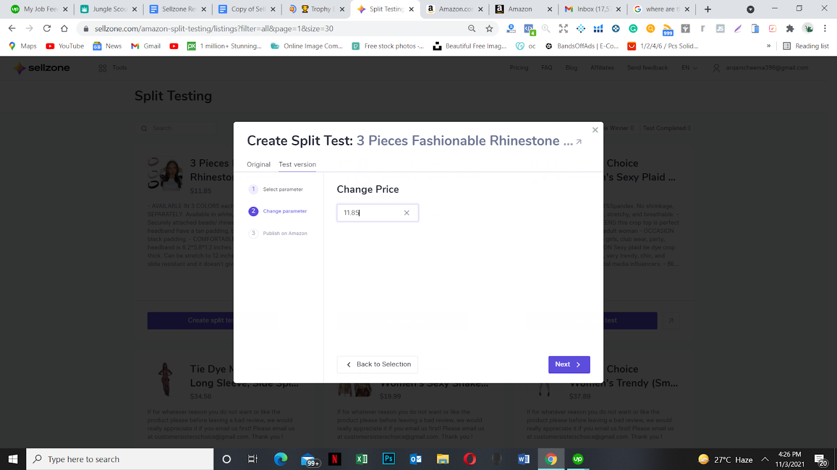Viewport: 837px width, 470px height.
Task: Open the Chrome three-dot menu
Action: tap(825, 29)
